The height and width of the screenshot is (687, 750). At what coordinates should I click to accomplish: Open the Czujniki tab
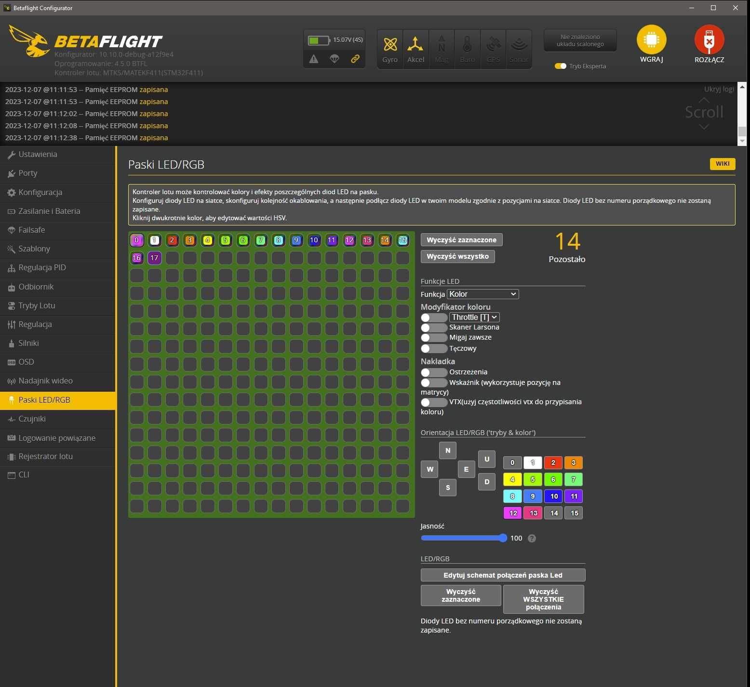(58, 419)
